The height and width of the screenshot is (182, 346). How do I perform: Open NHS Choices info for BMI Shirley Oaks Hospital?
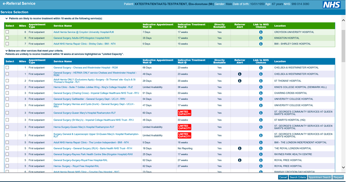[x=261, y=44]
